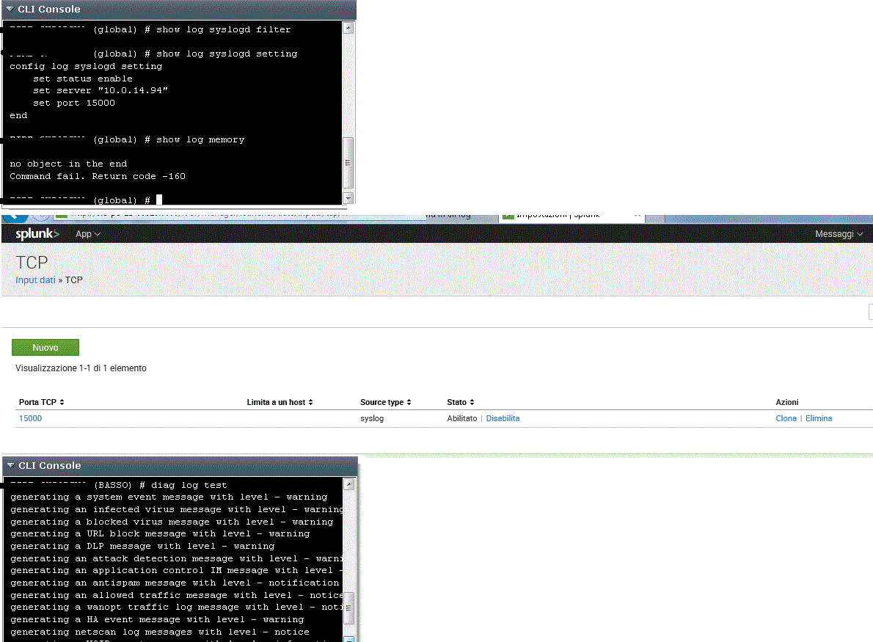The image size is (873, 642).
Task: Sort by Stato column
Action: click(461, 402)
